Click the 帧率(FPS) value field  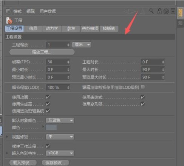click(58, 62)
